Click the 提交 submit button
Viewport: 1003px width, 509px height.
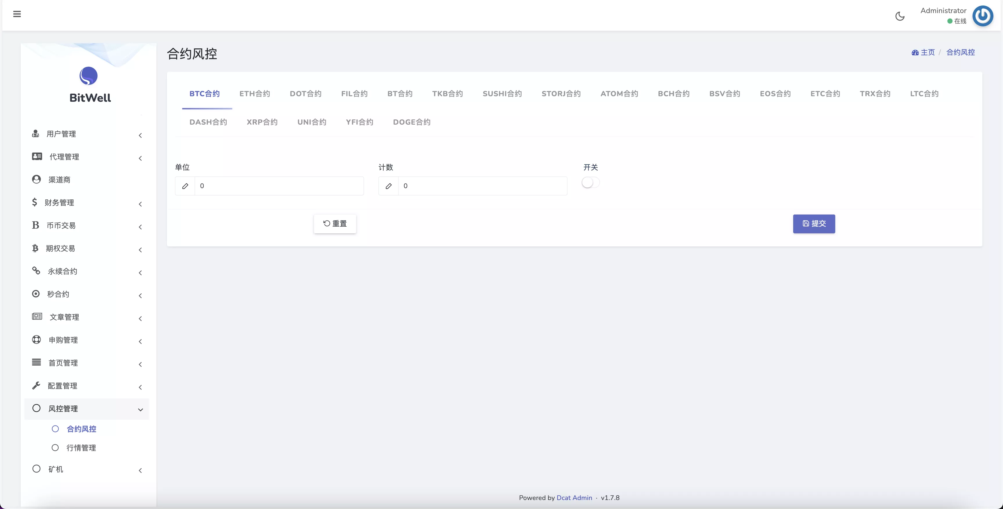pos(814,223)
